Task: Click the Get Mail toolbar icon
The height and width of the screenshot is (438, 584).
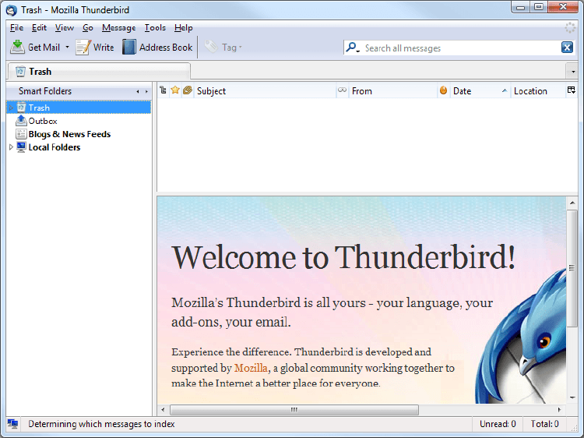Action: click(x=17, y=48)
